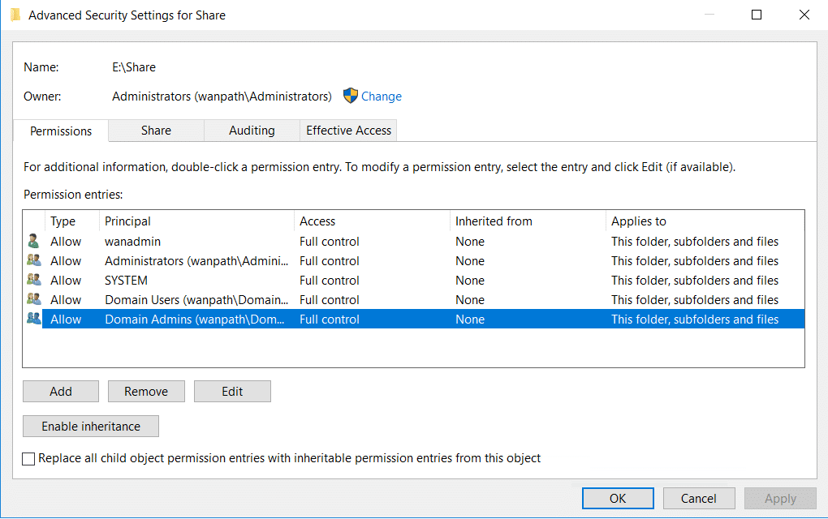This screenshot has height=519, width=828.
Task: Click the wanadmin user icon
Action: click(34, 242)
